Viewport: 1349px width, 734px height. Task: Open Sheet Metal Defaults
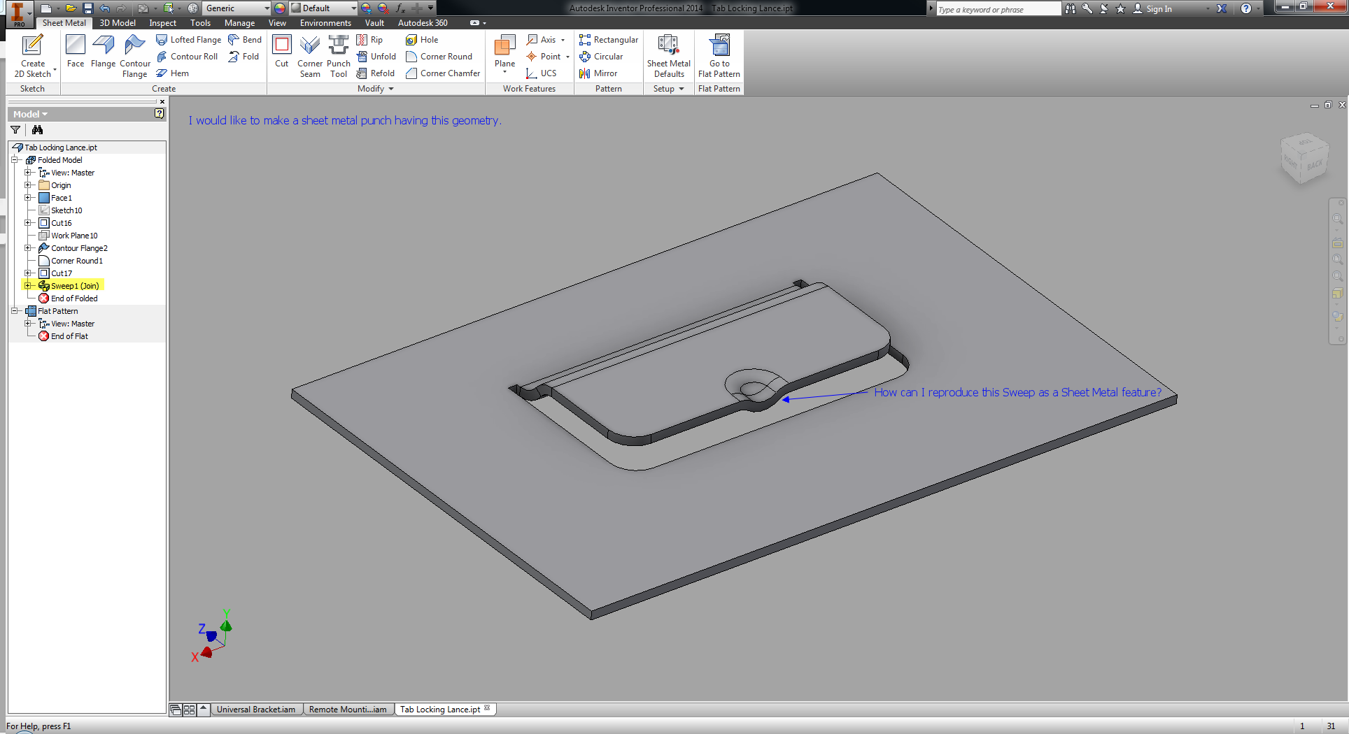(668, 47)
